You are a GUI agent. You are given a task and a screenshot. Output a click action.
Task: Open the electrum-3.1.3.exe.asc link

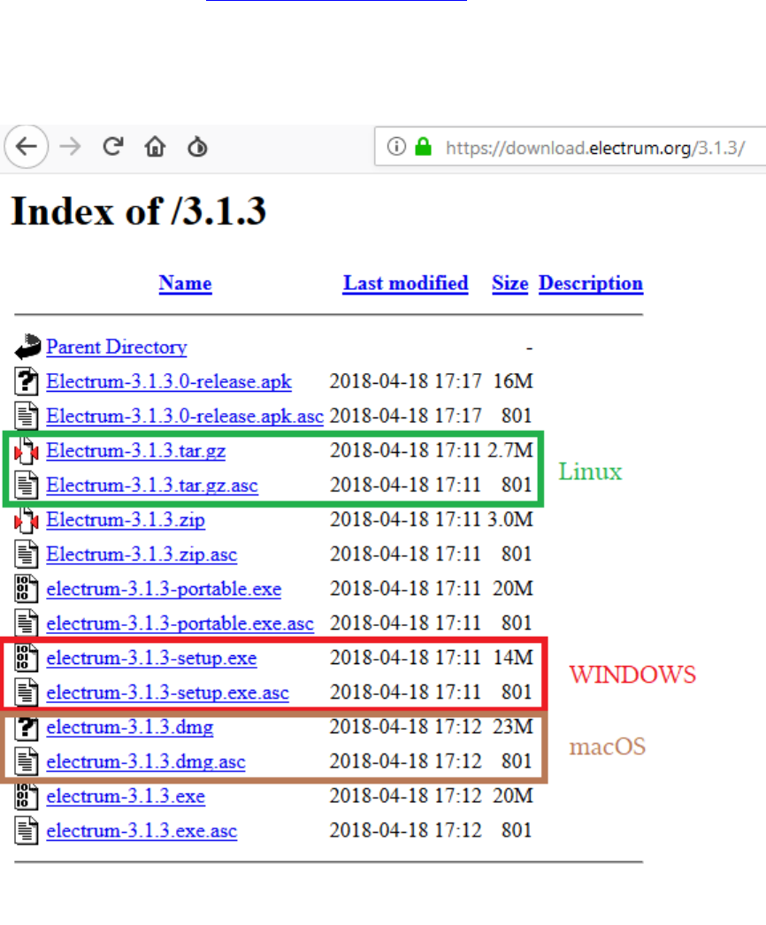tap(142, 830)
